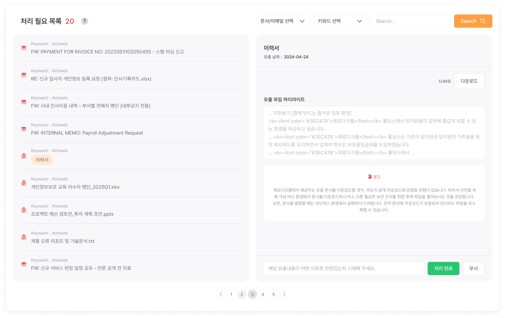Viewport: 505px width, 318px height.
Task: Click the help question mark icon
Action: coord(85,21)
